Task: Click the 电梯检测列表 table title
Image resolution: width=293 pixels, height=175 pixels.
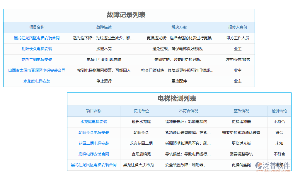Action: 179,99
